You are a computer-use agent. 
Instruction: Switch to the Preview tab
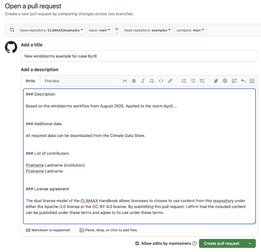[x=52, y=81]
